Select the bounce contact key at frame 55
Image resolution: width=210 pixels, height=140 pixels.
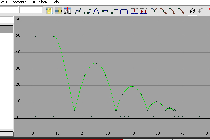(x=148, y=110)
